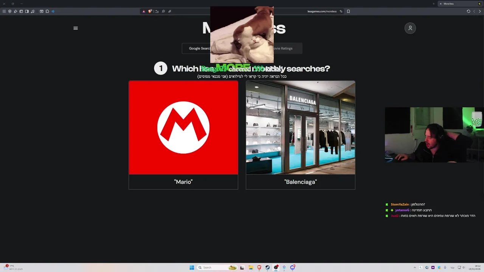Viewport: 484px width, 272px height.
Task: Click the taskbar Search box
Action: (x=217, y=267)
